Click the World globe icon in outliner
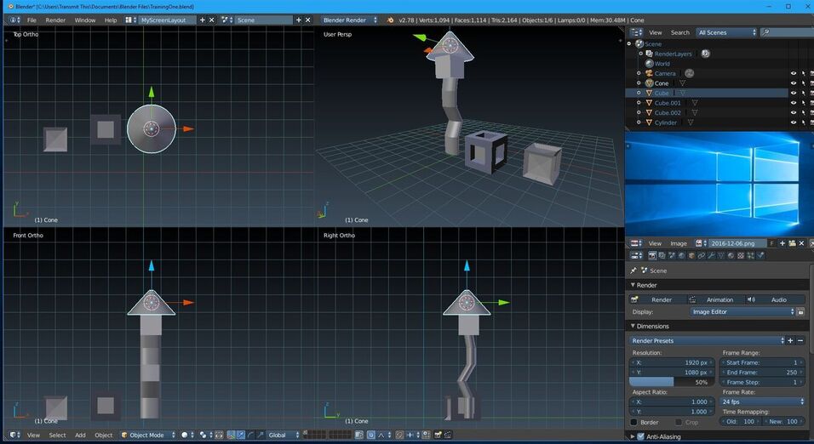 click(x=649, y=64)
